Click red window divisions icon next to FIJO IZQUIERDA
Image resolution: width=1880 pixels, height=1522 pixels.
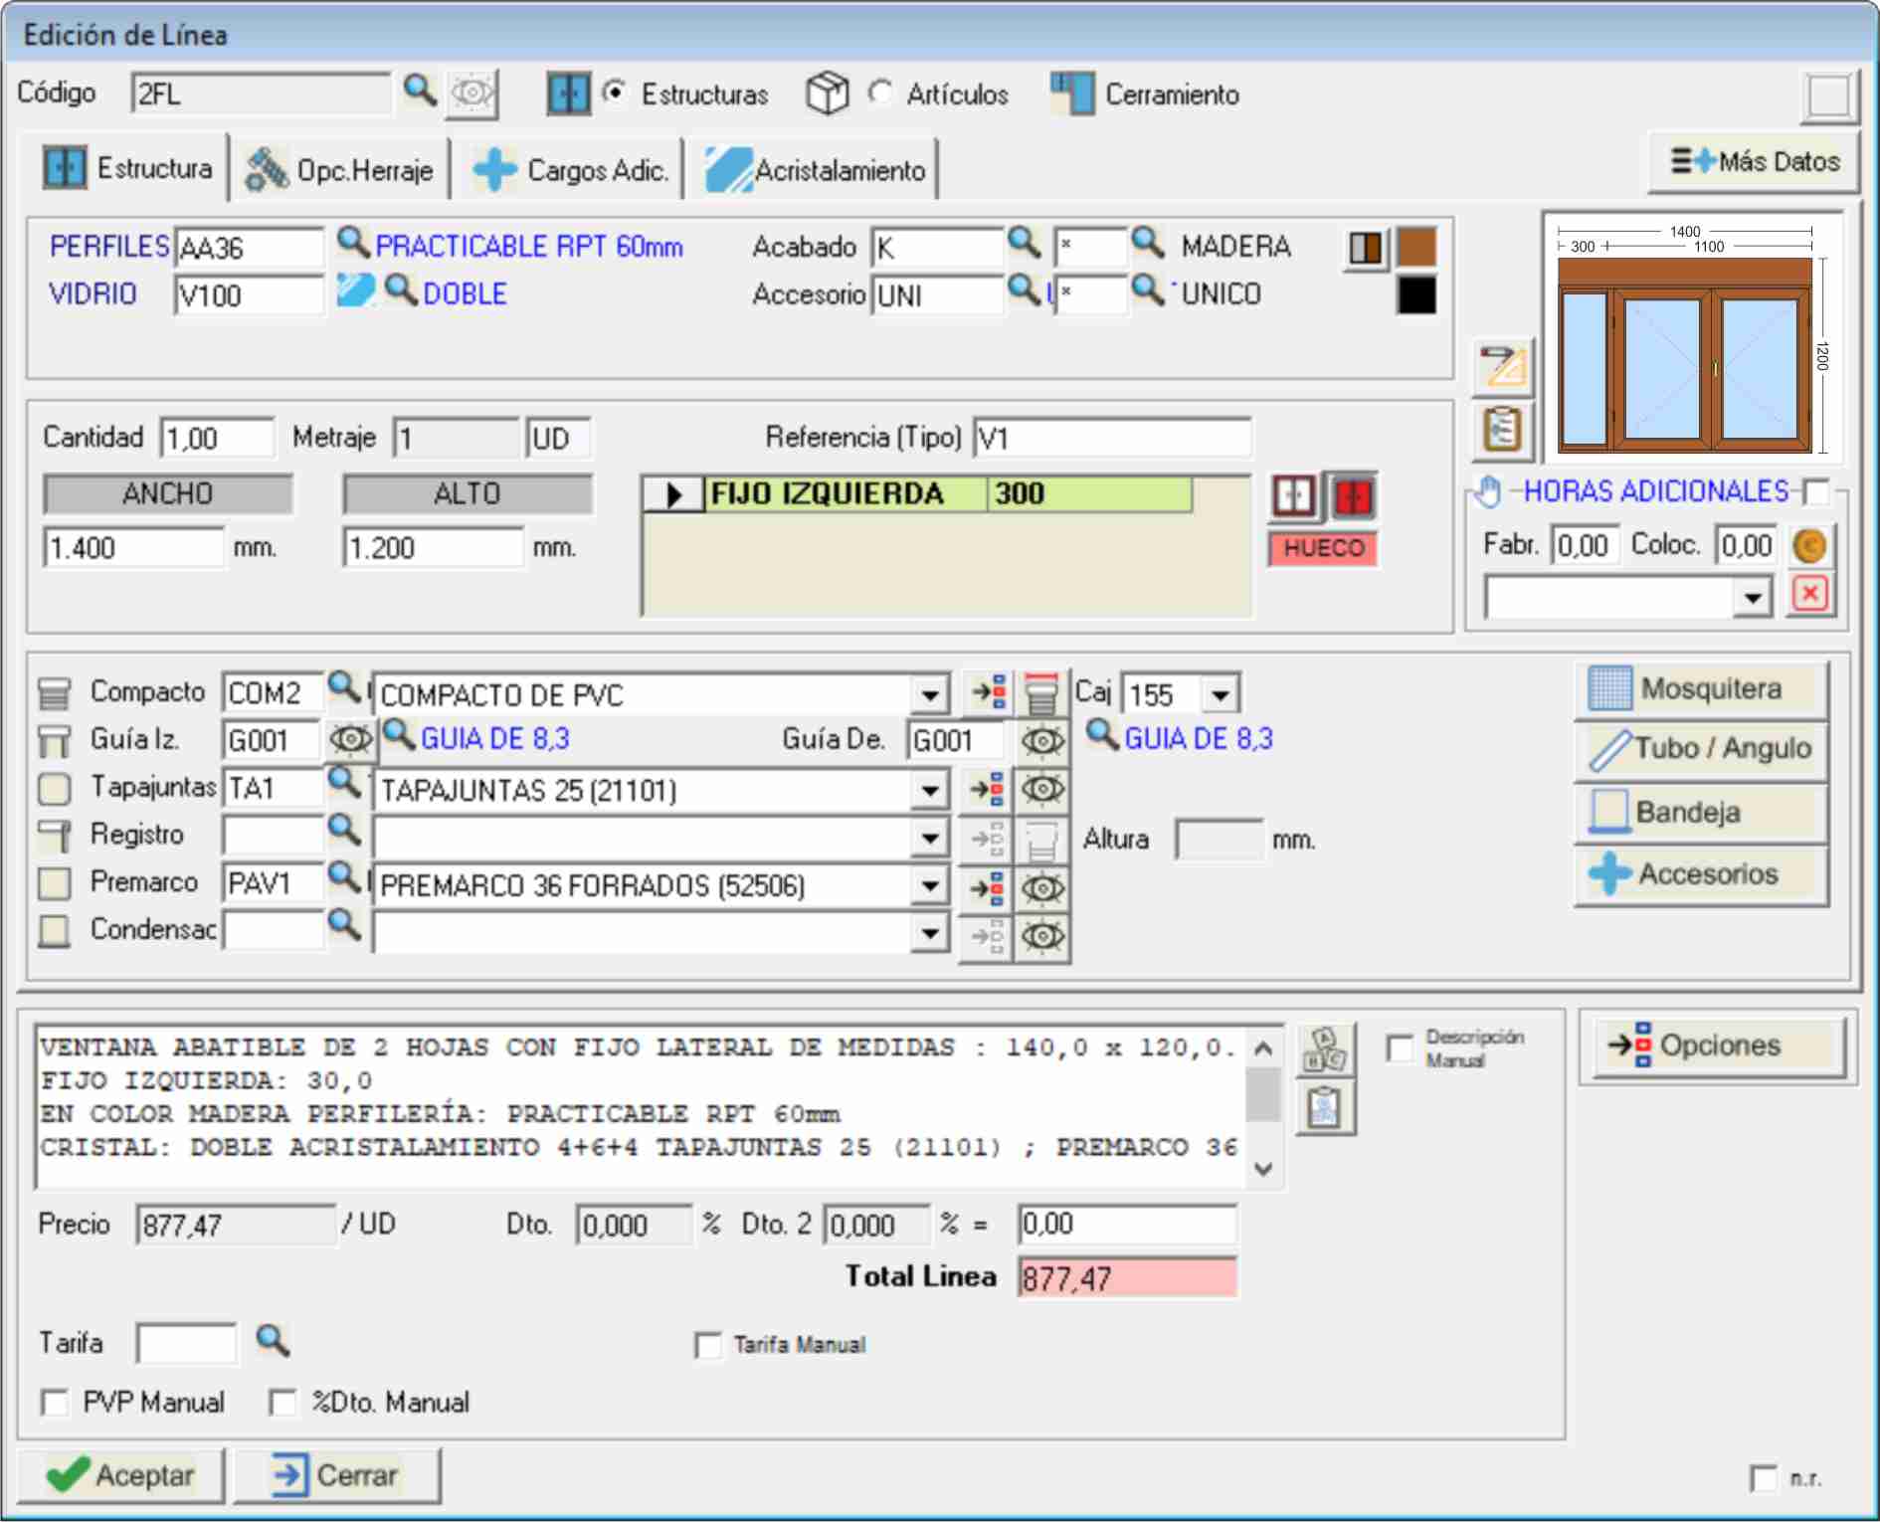[x=1353, y=495]
